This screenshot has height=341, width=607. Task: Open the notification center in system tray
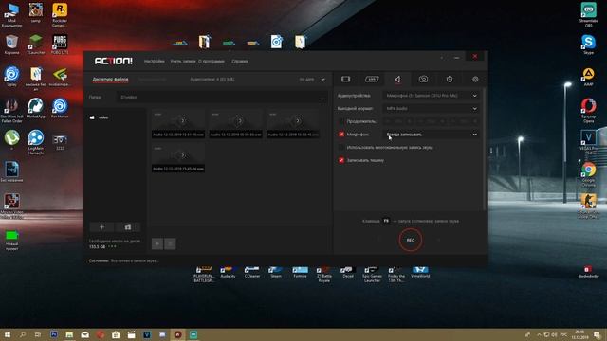coord(597,334)
